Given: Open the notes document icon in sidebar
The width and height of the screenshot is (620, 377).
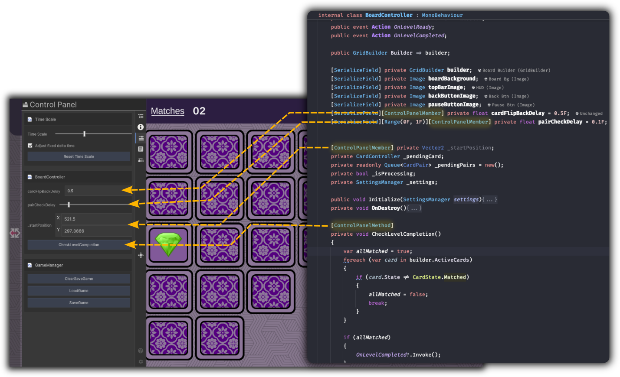Looking at the screenshot, I should pos(141,149).
